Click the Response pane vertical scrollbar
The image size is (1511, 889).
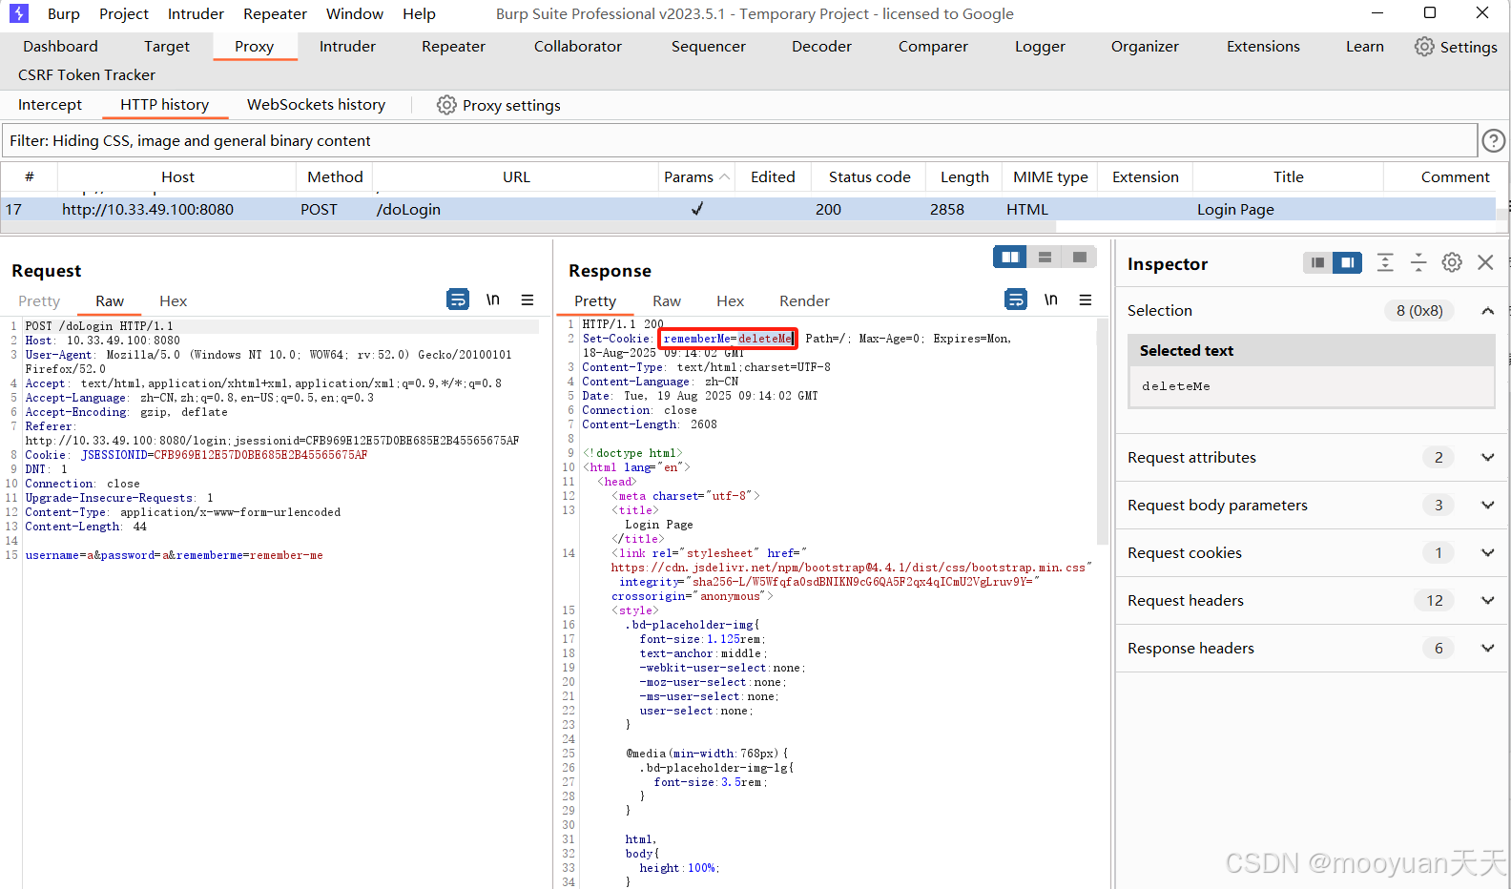tap(1103, 429)
